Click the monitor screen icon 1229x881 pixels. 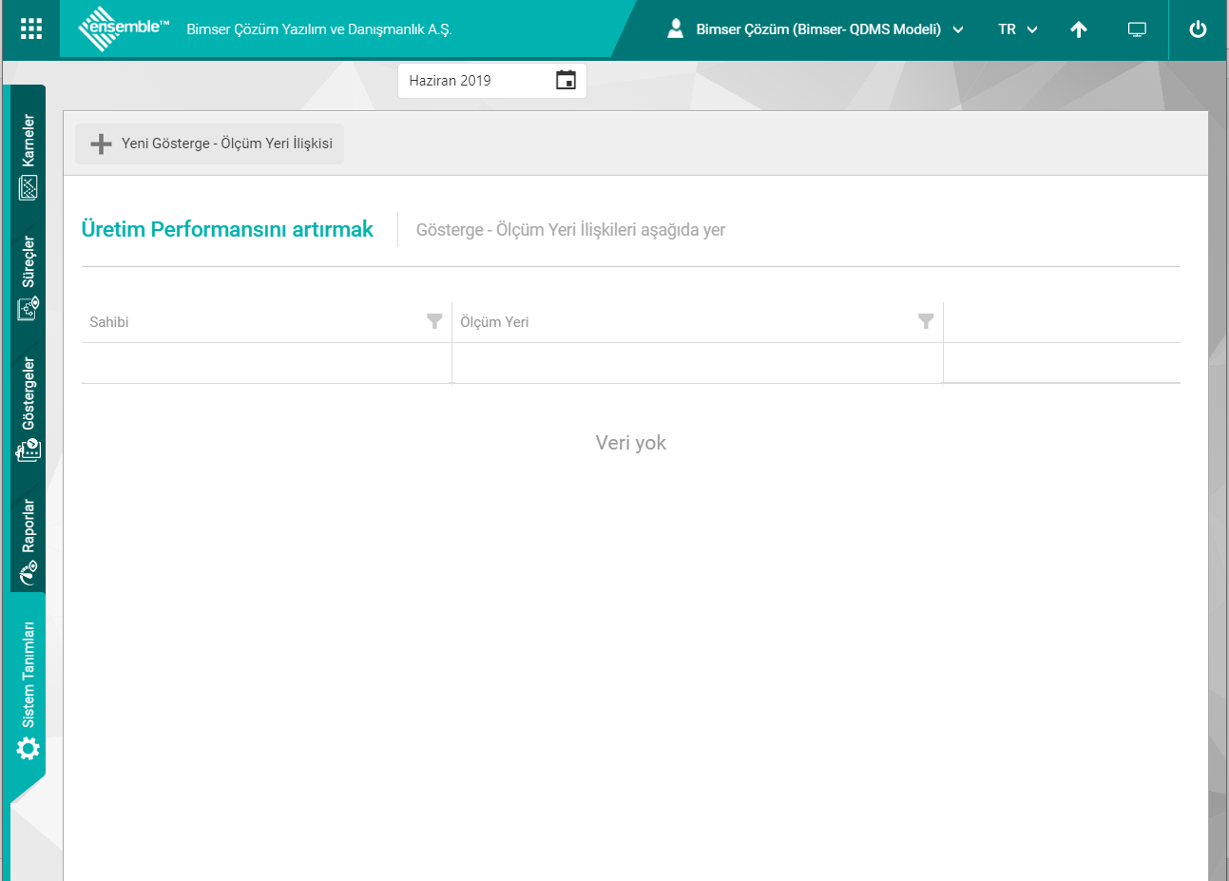click(1137, 29)
